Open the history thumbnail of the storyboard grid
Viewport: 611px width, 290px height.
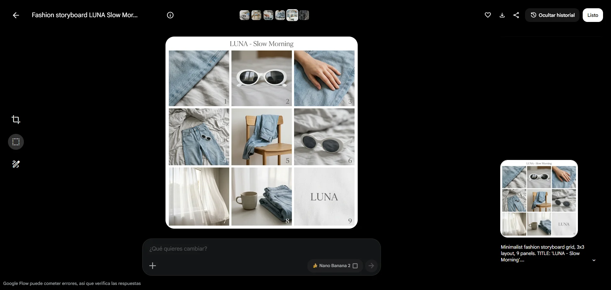(x=539, y=199)
